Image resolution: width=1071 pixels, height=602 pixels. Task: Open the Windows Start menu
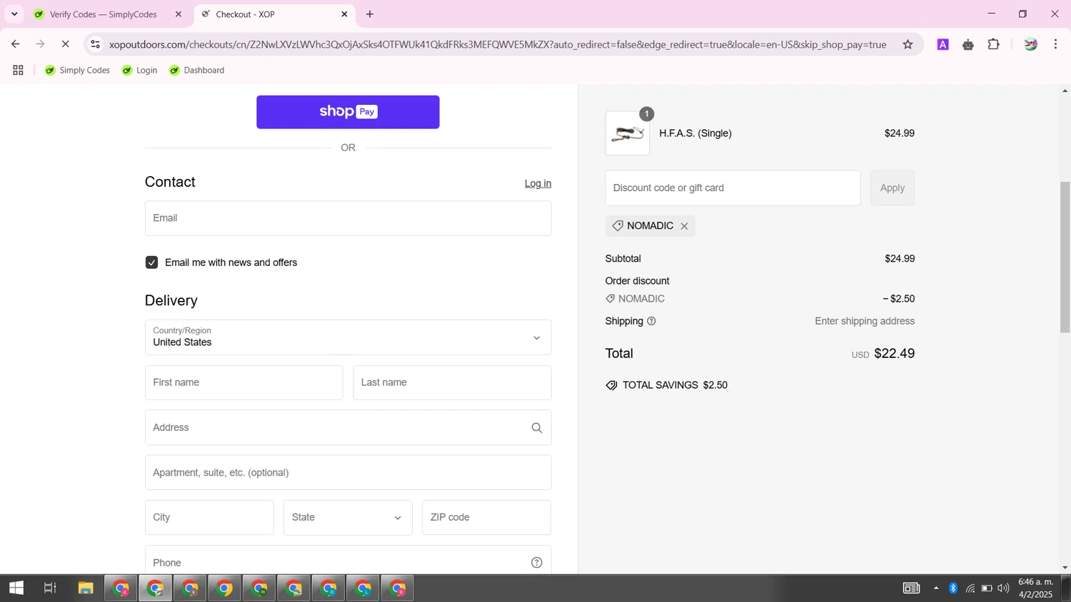(x=16, y=588)
